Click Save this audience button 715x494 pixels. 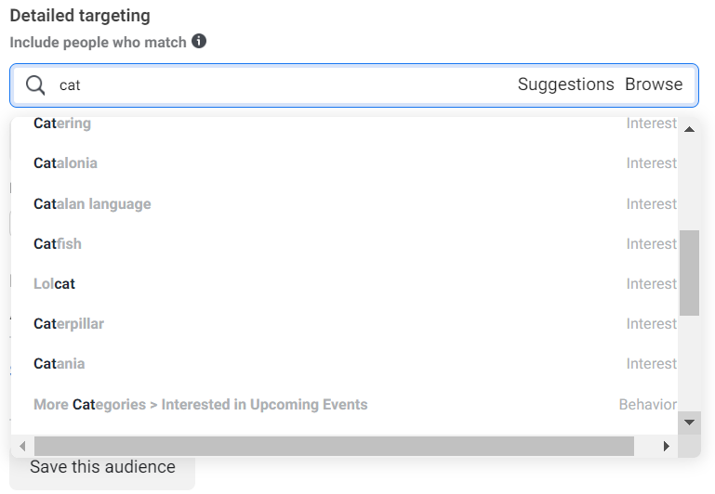[102, 467]
